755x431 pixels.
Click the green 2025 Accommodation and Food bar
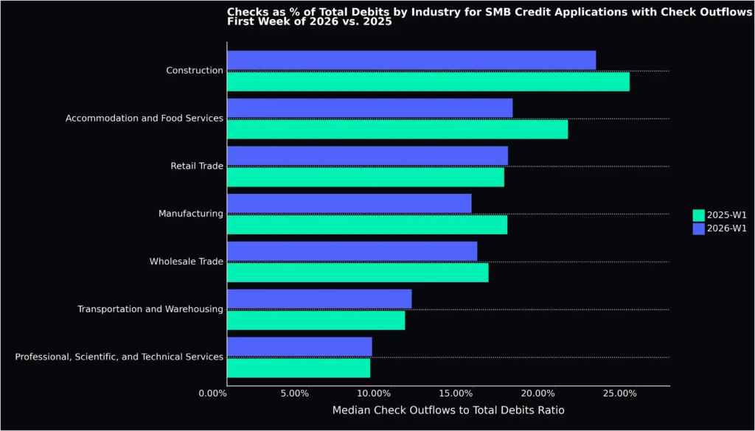click(x=397, y=130)
